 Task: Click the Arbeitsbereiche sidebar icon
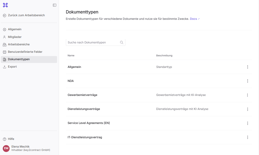tap(4, 45)
